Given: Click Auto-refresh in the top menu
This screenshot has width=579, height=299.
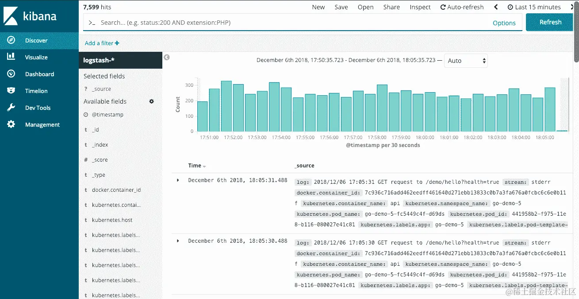Looking at the screenshot, I should point(462,7).
